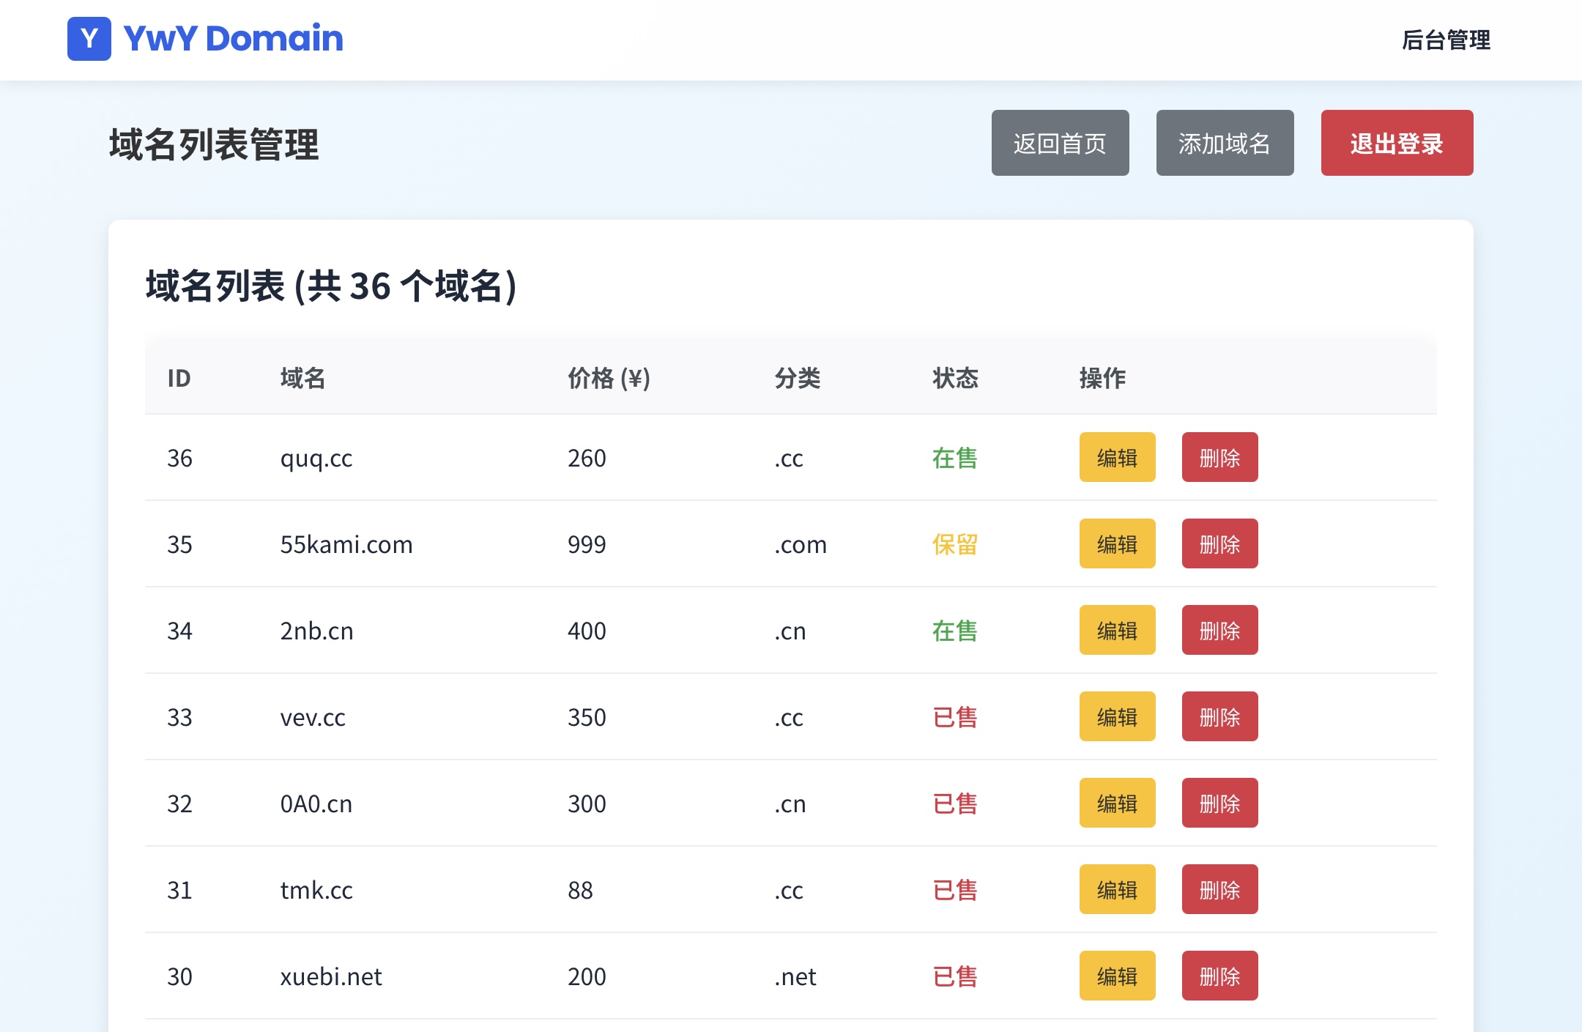Click the 域名列表管理 page heading
Viewport: 1582px width, 1032px height.
click(x=214, y=144)
